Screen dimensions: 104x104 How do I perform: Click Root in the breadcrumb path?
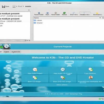pos(20,6)
